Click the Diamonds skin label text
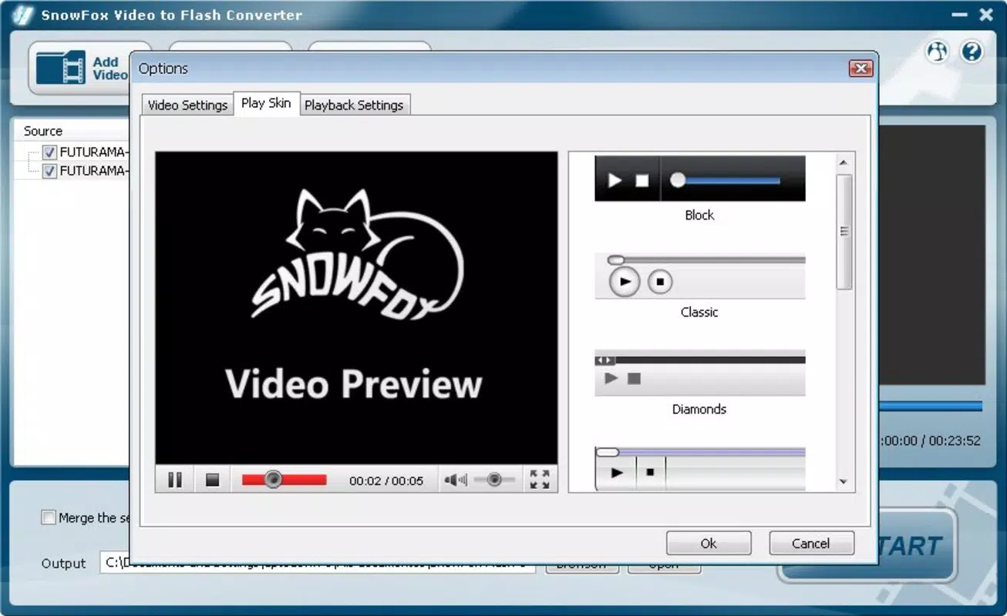This screenshot has height=616, width=1007. 699,409
